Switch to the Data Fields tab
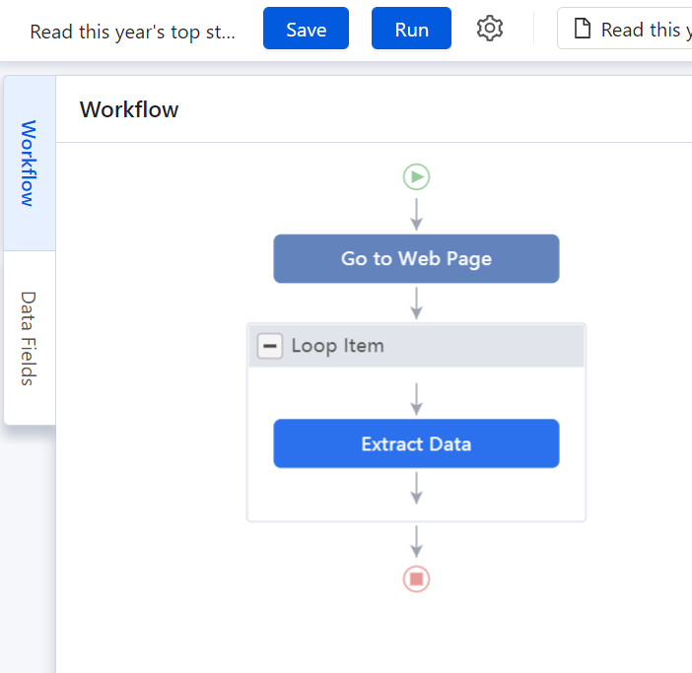 30,338
